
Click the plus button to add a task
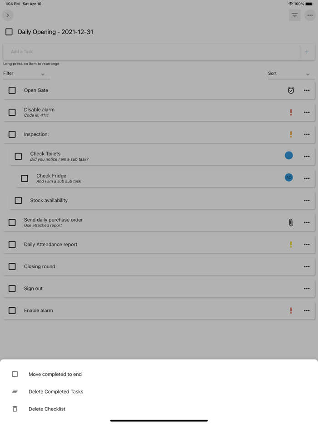[x=307, y=51]
